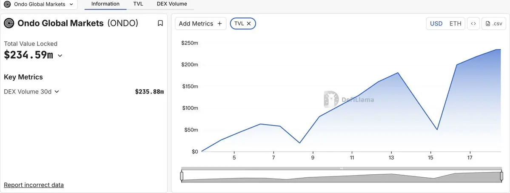
Task: Click the Report incorrect data link
Action: [34, 185]
